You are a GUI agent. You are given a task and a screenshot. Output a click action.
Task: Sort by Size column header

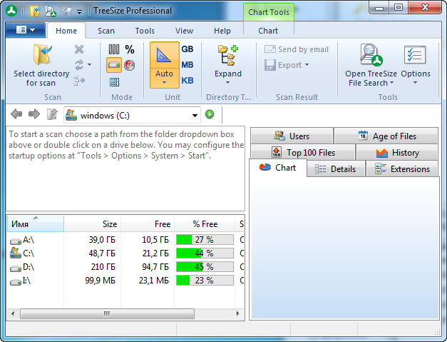point(93,223)
